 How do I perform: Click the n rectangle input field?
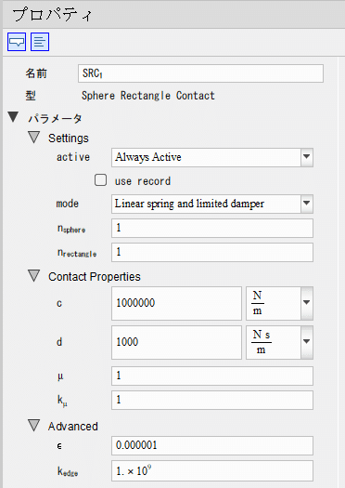coord(212,252)
